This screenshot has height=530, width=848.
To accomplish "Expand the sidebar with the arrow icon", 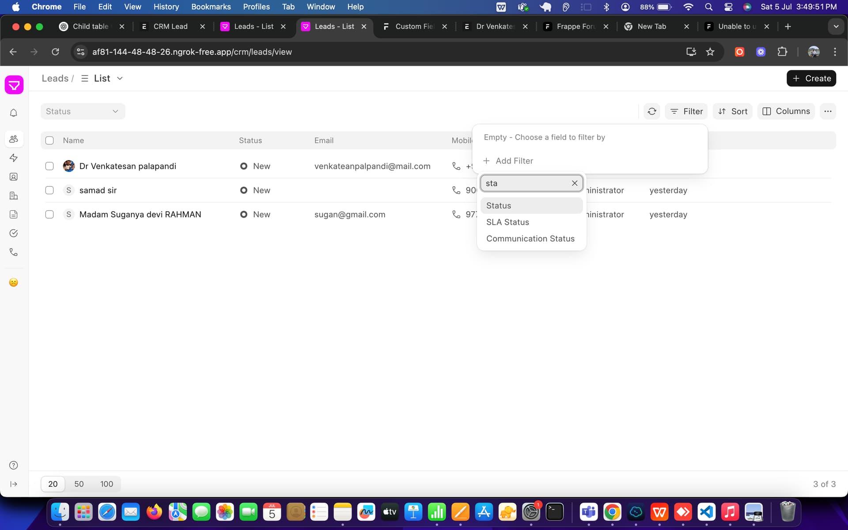I will pyautogui.click(x=14, y=484).
